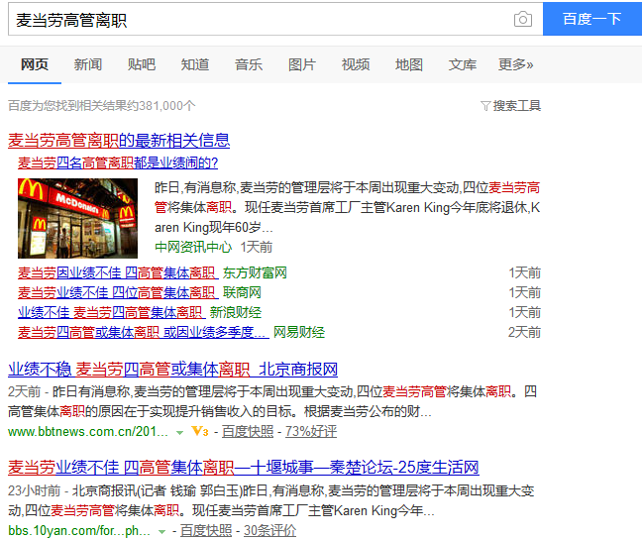Select the 网页 tab
This screenshot has height=539, width=642.
pyautogui.click(x=35, y=64)
